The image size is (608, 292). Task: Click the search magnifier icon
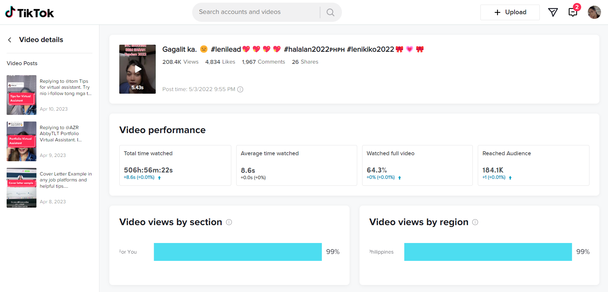click(x=330, y=12)
